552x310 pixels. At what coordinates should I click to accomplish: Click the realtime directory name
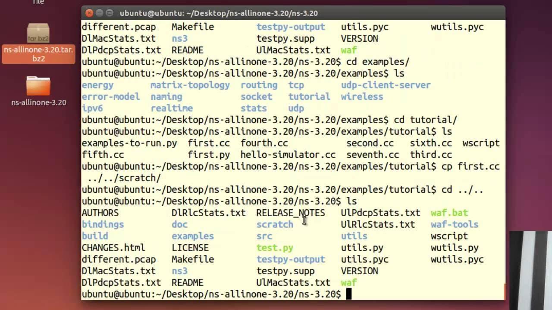[172, 108]
